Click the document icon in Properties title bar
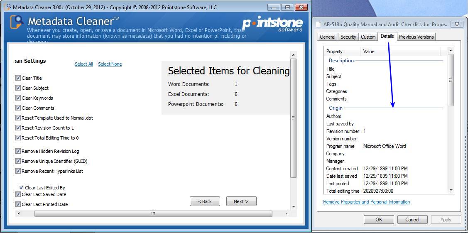 tap(319, 25)
